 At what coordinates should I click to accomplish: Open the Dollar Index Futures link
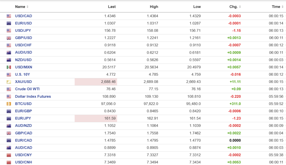coord(33,96)
